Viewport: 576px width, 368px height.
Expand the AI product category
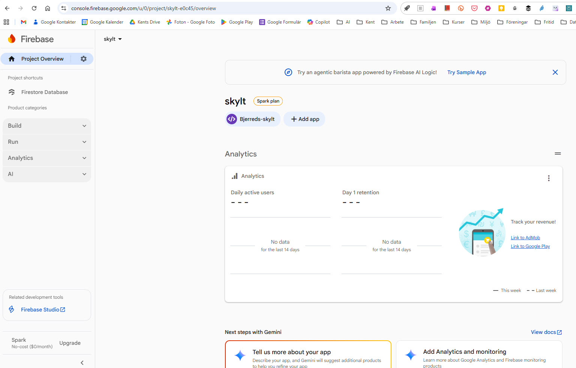pyautogui.click(x=47, y=174)
